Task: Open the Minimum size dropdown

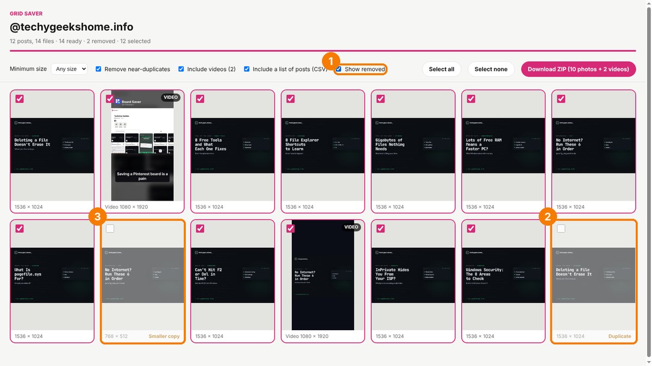Action: coord(70,69)
